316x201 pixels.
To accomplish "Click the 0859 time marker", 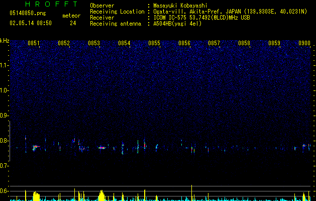I will click(x=274, y=43).
